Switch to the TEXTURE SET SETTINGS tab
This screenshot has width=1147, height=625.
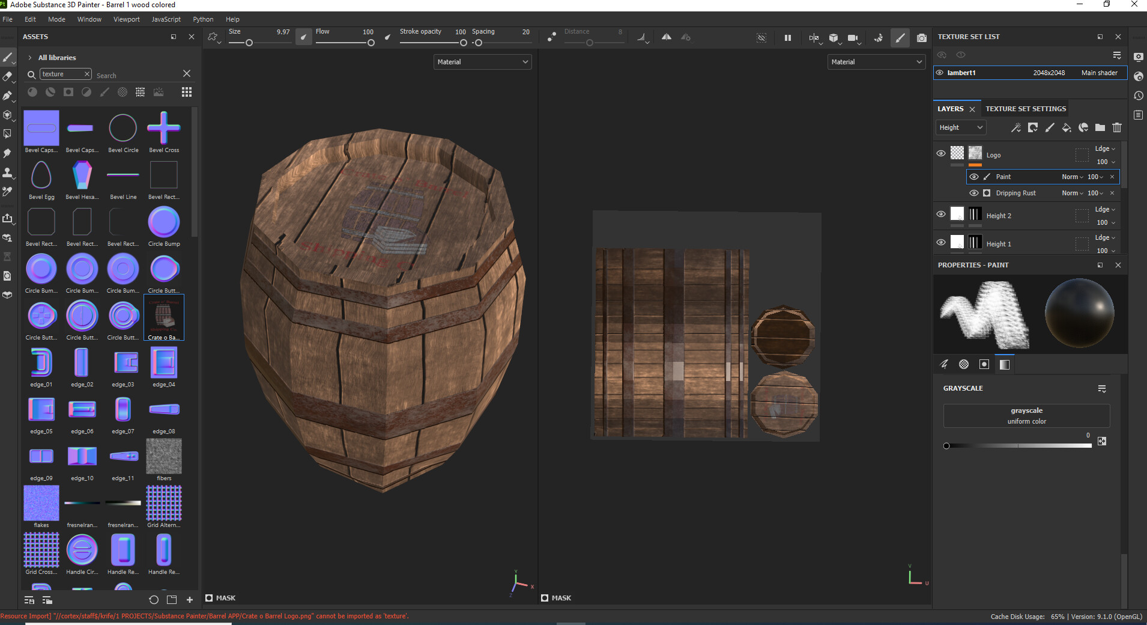coord(1025,109)
